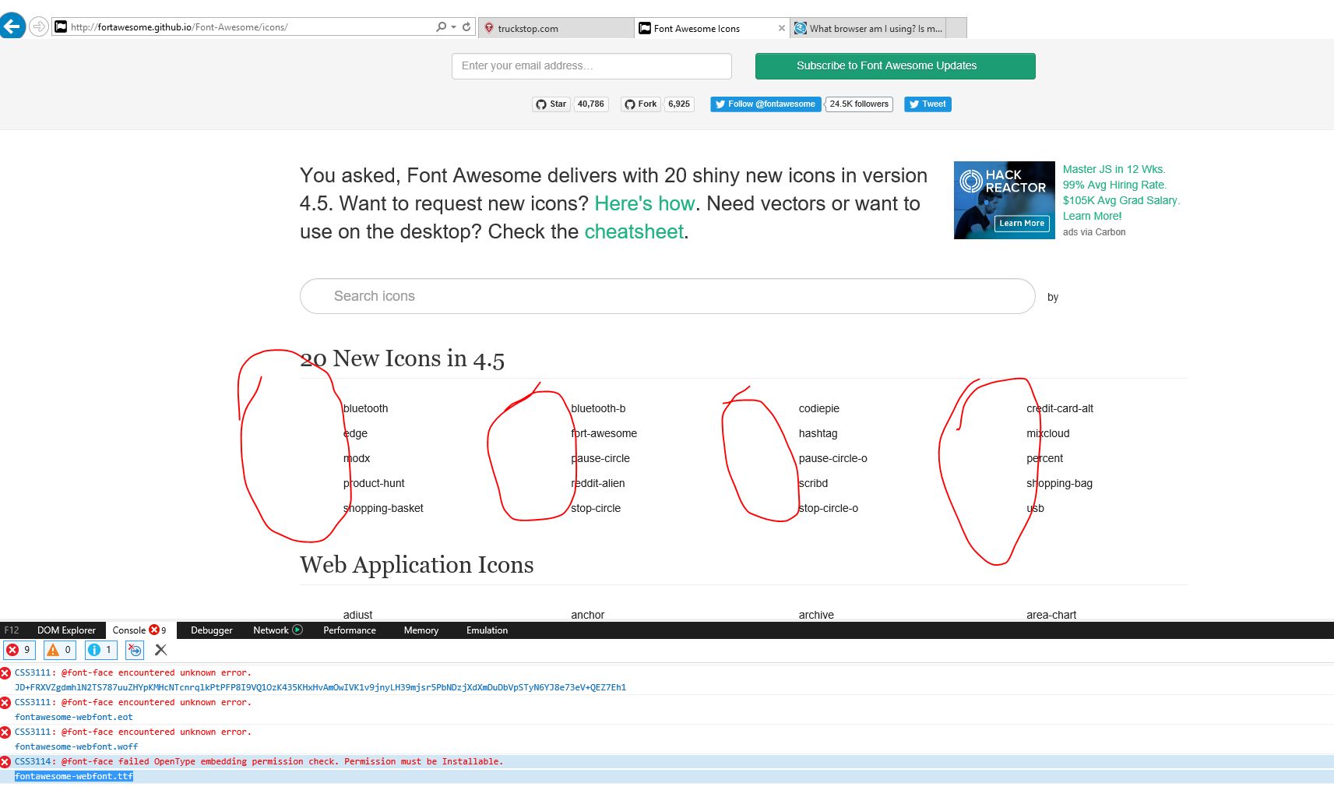Click the fort-awesome icon entry

[604, 433]
